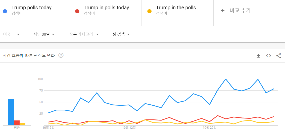Click the red average bar
The height and width of the screenshot is (135, 285).
[17, 123]
